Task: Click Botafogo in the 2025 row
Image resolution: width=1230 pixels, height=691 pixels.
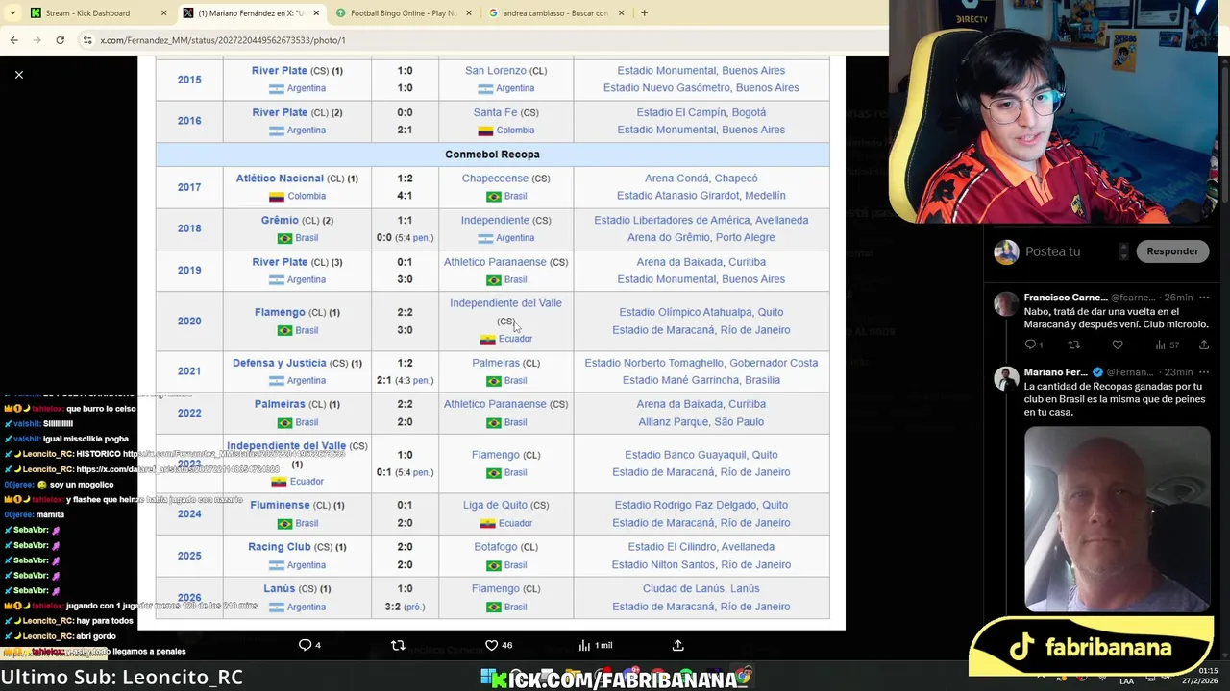Action: [496, 547]
